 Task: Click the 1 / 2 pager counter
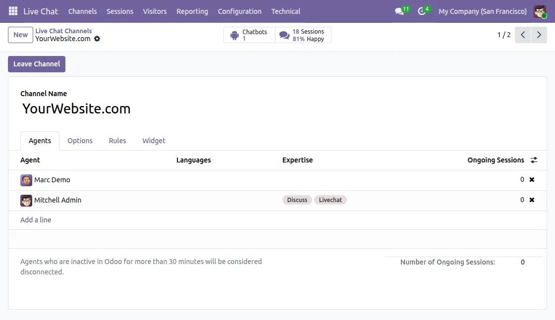504,35
